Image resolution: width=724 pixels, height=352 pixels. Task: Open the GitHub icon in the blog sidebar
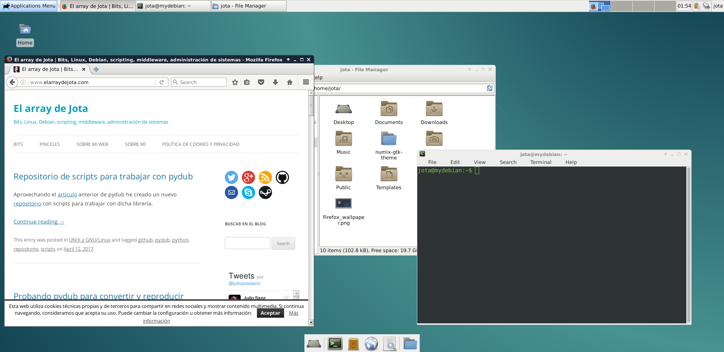[282, 177]
